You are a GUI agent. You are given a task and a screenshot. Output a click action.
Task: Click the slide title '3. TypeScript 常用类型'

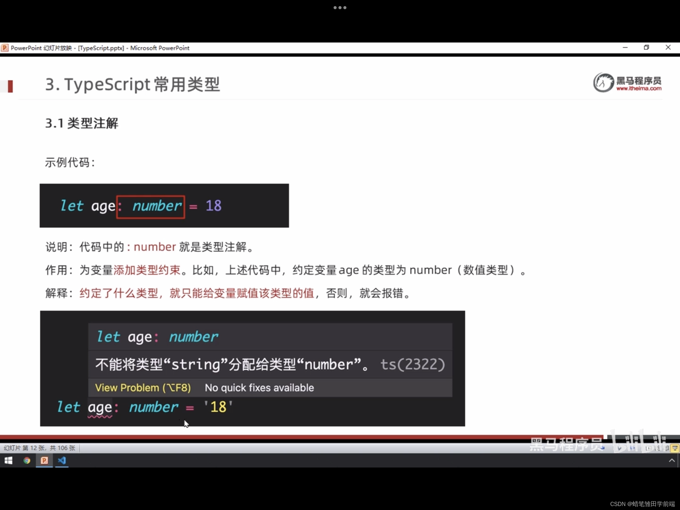[x=132, y=84]
